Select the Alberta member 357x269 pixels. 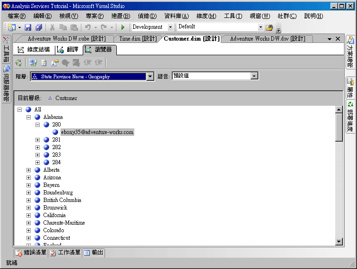(52, 170)
